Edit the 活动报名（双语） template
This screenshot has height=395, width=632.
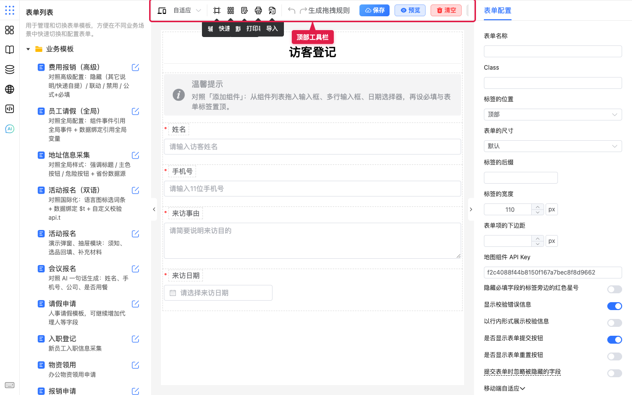135,191
